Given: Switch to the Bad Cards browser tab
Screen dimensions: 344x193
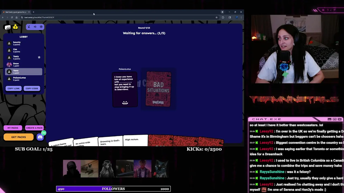Looking at the screenshot, I should tap(16, 12).
